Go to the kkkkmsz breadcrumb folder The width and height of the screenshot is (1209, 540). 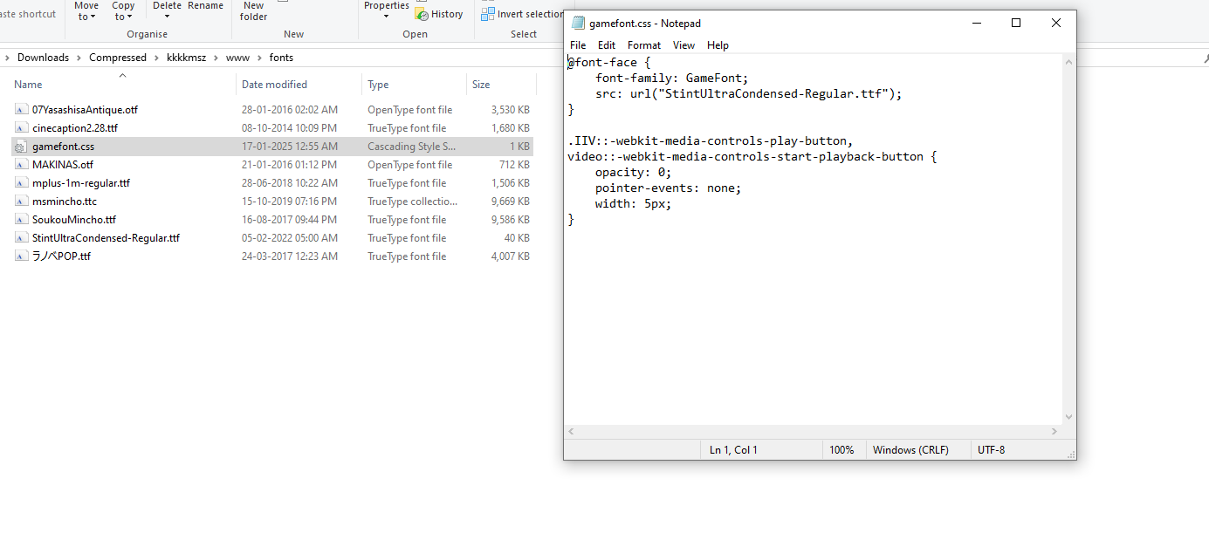click(186, 58)
